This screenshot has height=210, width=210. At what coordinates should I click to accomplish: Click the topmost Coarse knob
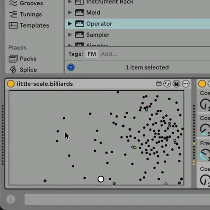tap(205, 104)
